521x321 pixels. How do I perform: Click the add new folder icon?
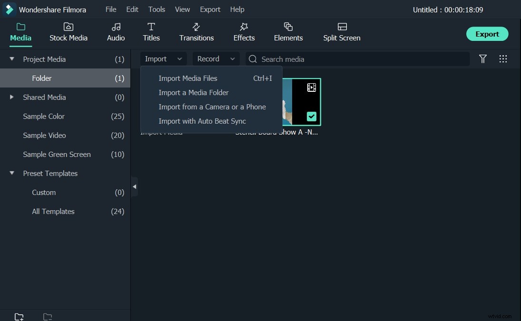tap(19, 316)
